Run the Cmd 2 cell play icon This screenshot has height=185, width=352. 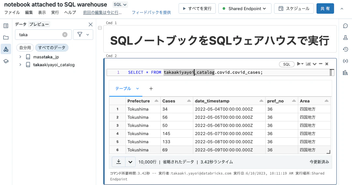(x=299, y=64)
